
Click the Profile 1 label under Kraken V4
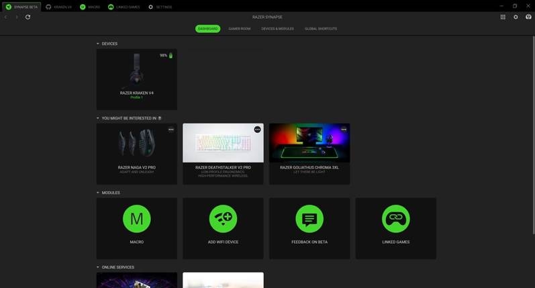tap(136, 97)
